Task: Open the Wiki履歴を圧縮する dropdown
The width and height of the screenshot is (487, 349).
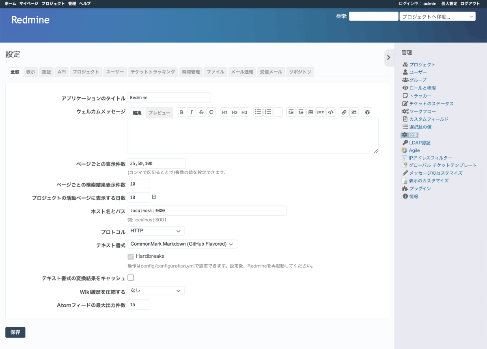Action: 156,291
